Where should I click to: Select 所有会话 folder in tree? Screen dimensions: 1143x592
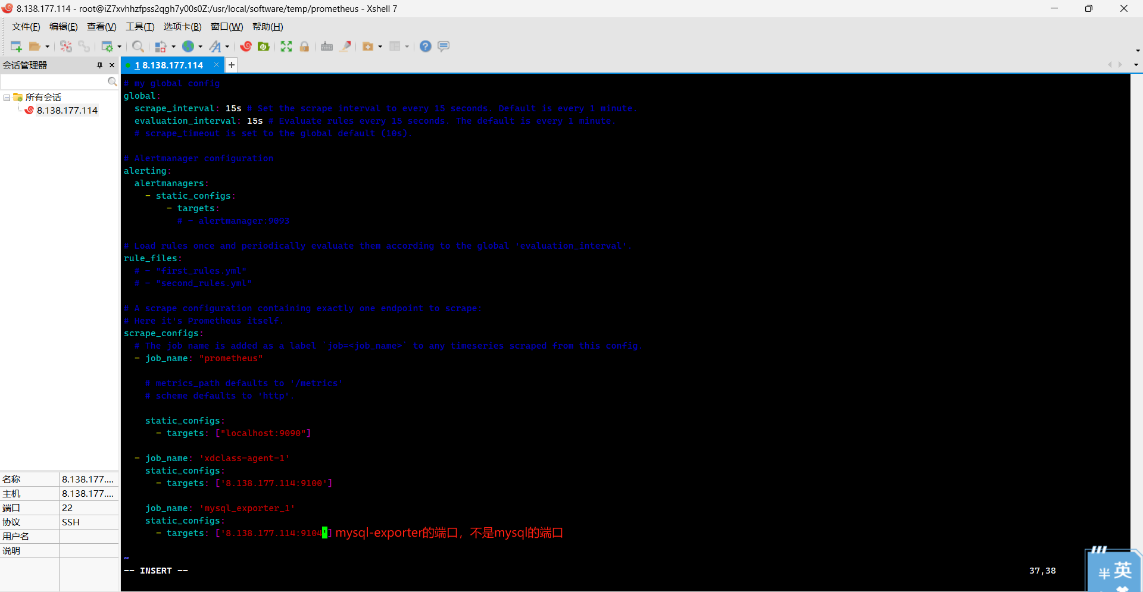coord(43,98)
